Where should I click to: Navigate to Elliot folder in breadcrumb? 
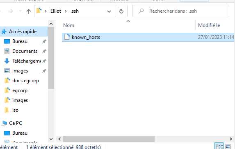[x=56, y=11]
